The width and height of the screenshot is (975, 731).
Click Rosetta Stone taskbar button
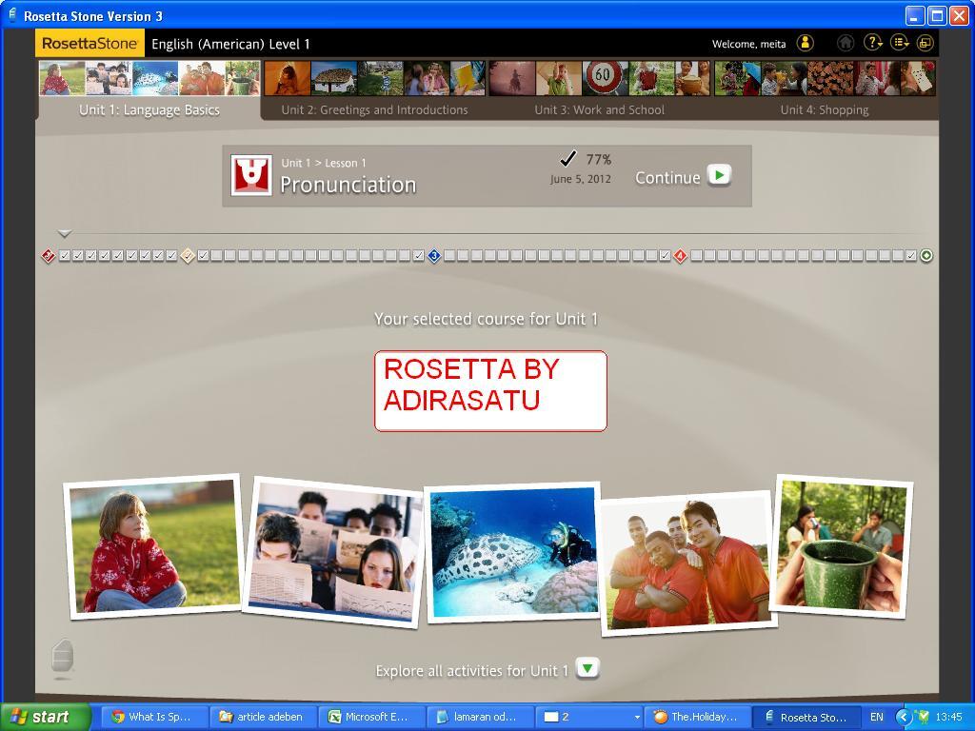[x=806, y=717]
